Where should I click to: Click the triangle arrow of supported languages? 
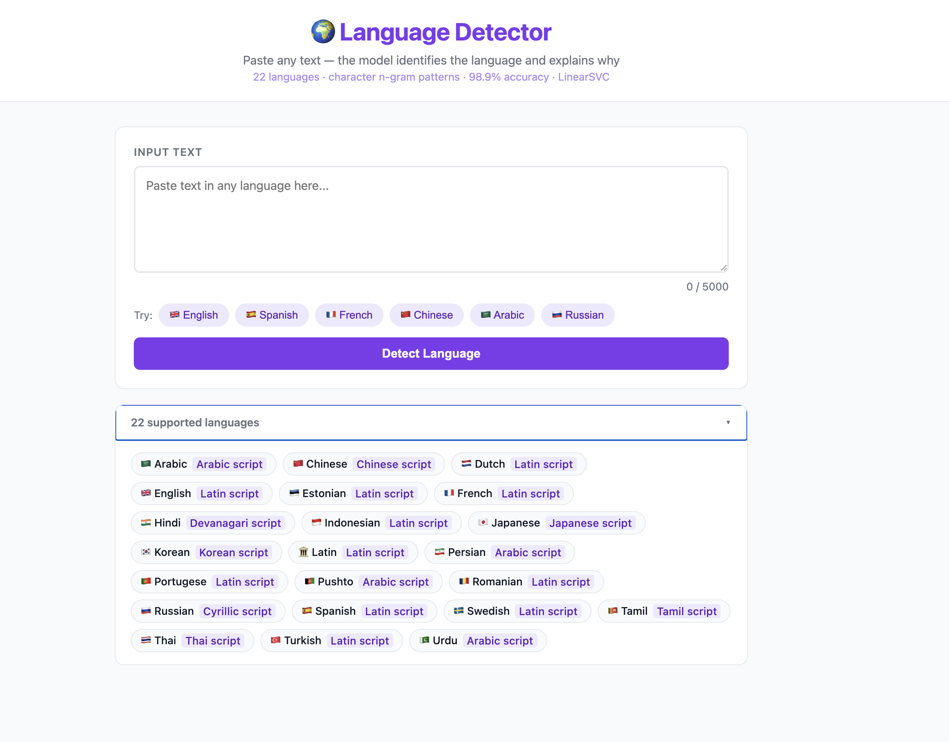click(728, 422)
